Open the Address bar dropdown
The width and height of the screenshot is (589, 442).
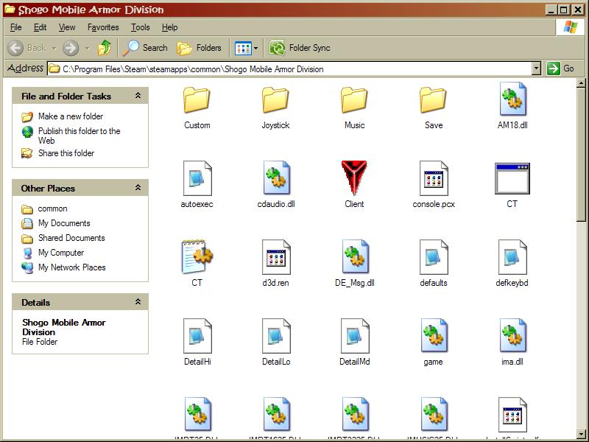[537, 69]
